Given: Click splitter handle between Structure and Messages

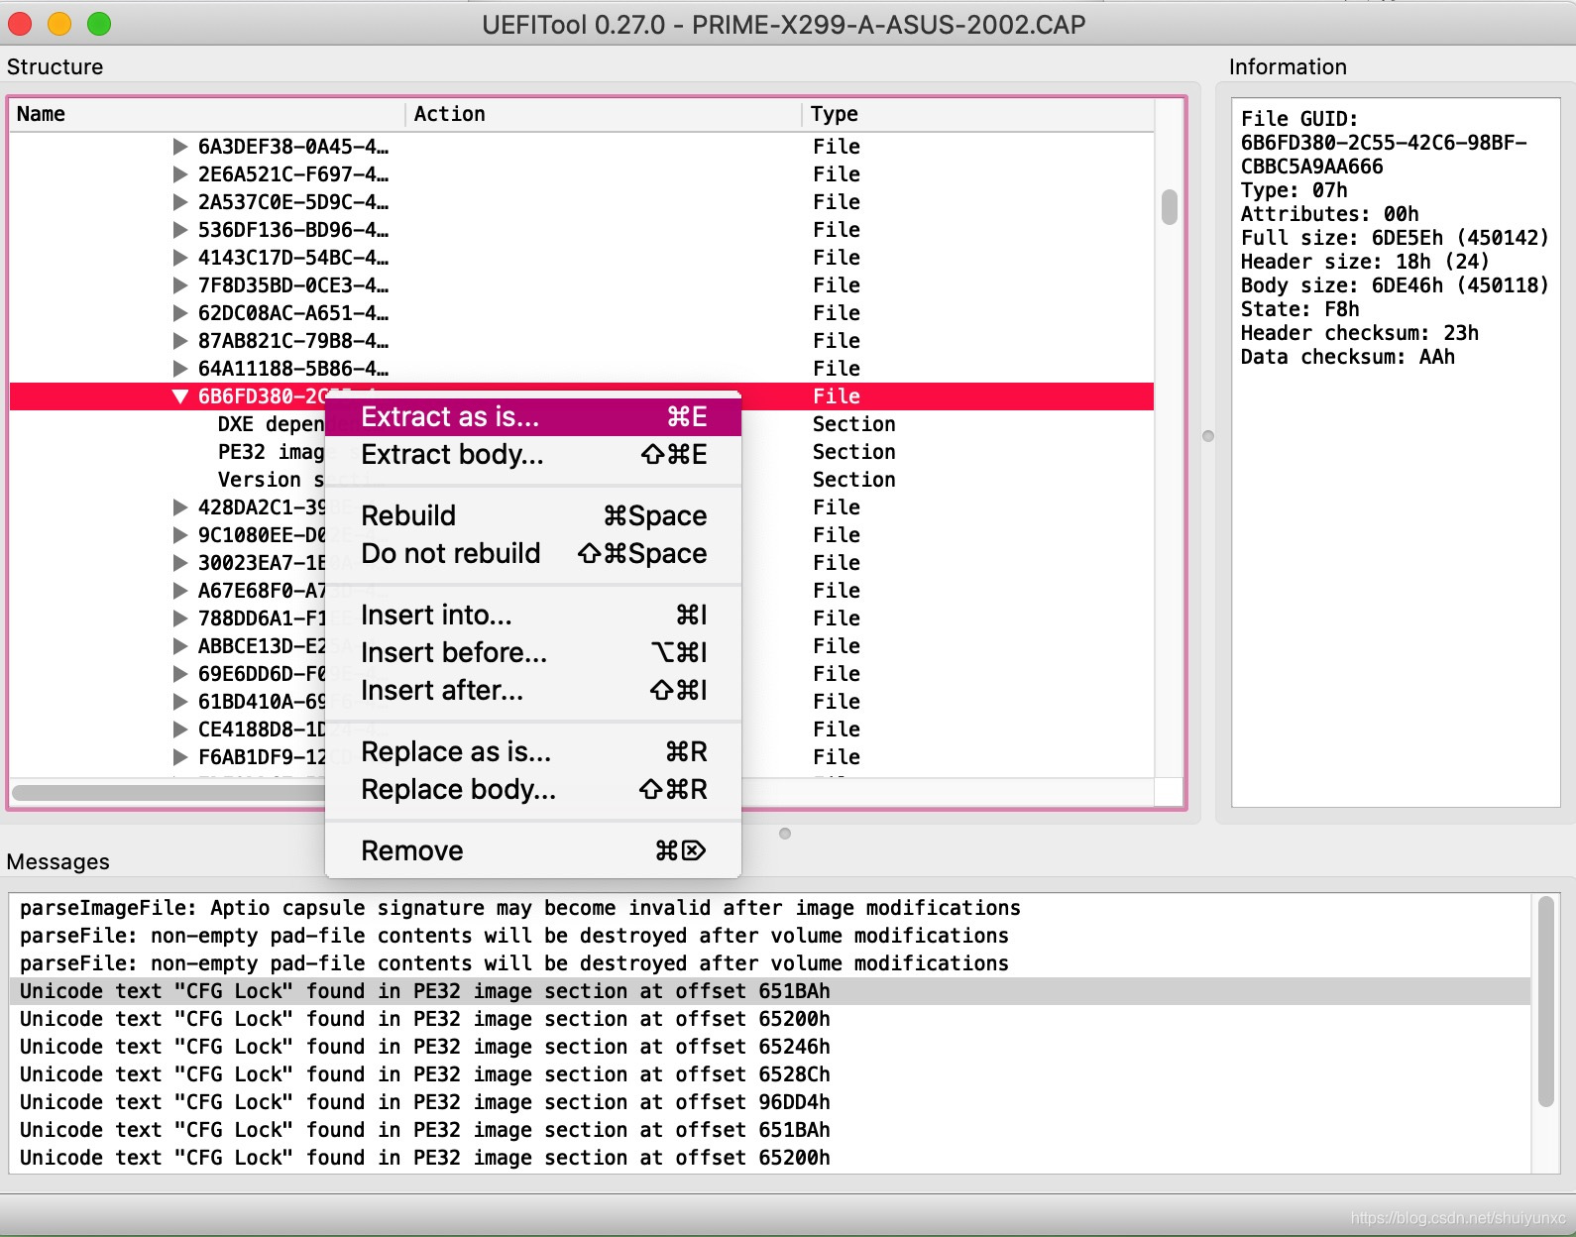Looking at the screenshot, I should pyautogui.click(x=785, y=834).
